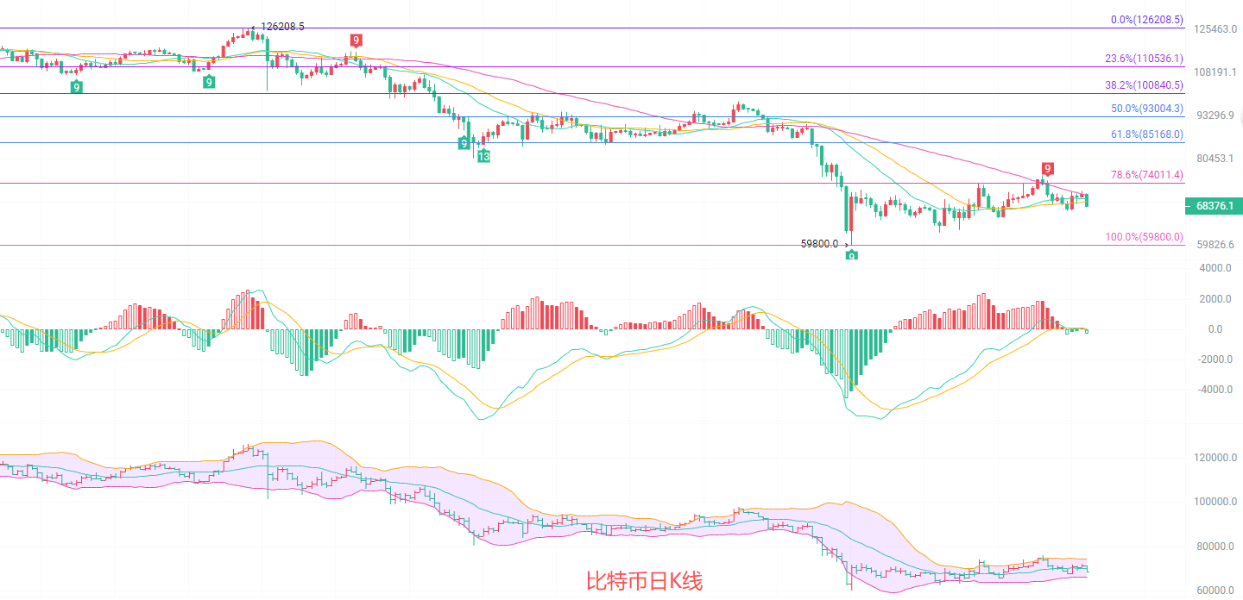The height and width of the screenshot is (600, 1243).
Task: Click the red 9 marker above the 78.6% line
Action: (1047, 169)
